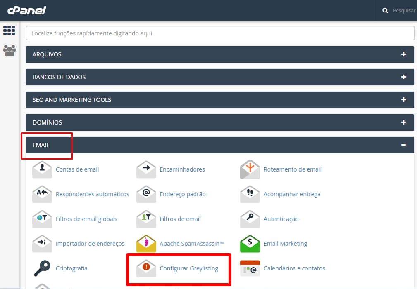Click the Acompanhar entrega footprints icon
Image resolution: width=417 pixels, height=289 pixels.
coord(250,194)
